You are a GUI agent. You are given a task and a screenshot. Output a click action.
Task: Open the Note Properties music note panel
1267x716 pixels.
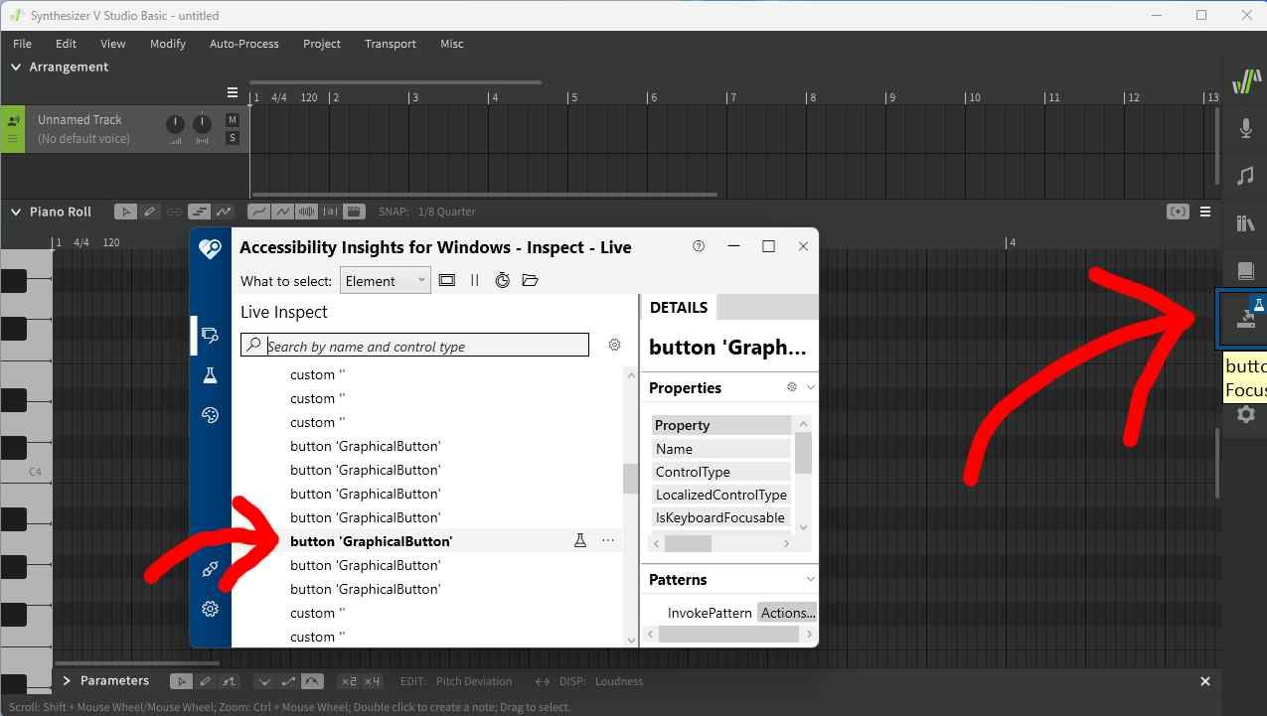coord(1245,176)
